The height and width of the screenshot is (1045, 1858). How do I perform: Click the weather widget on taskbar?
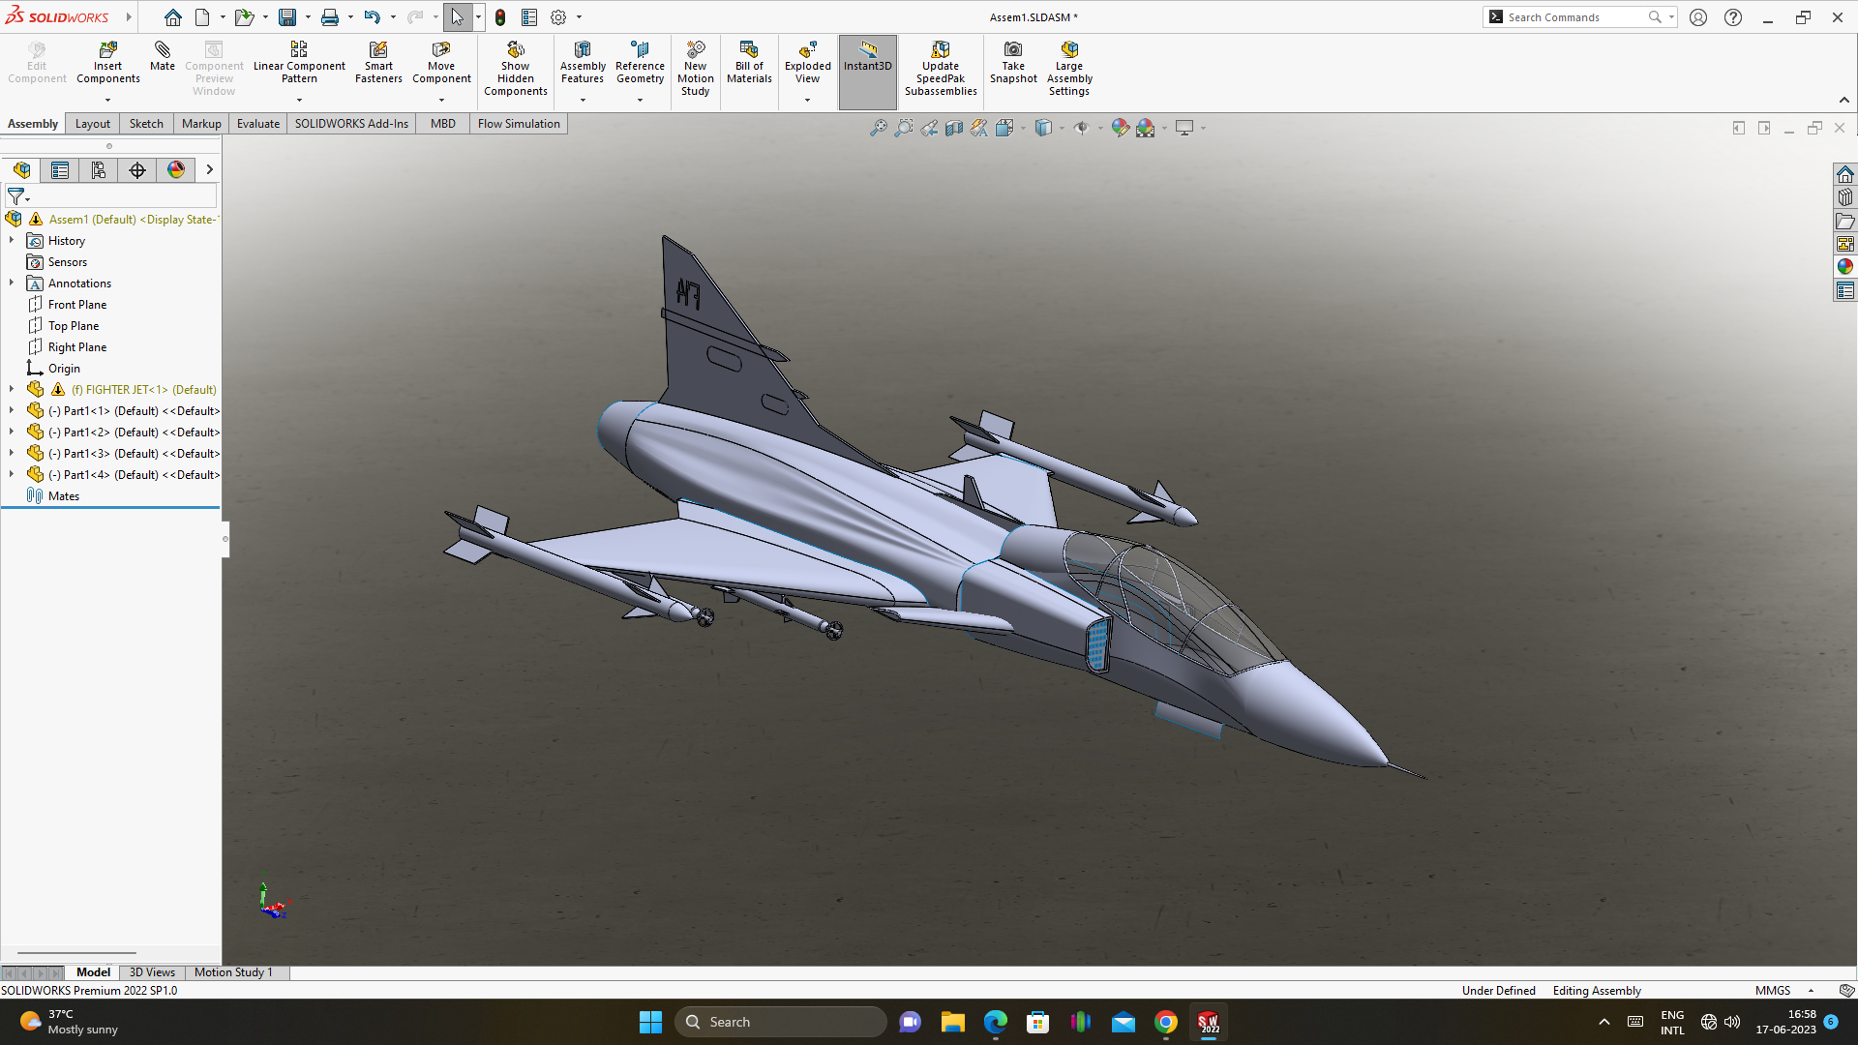point(69,1022)
